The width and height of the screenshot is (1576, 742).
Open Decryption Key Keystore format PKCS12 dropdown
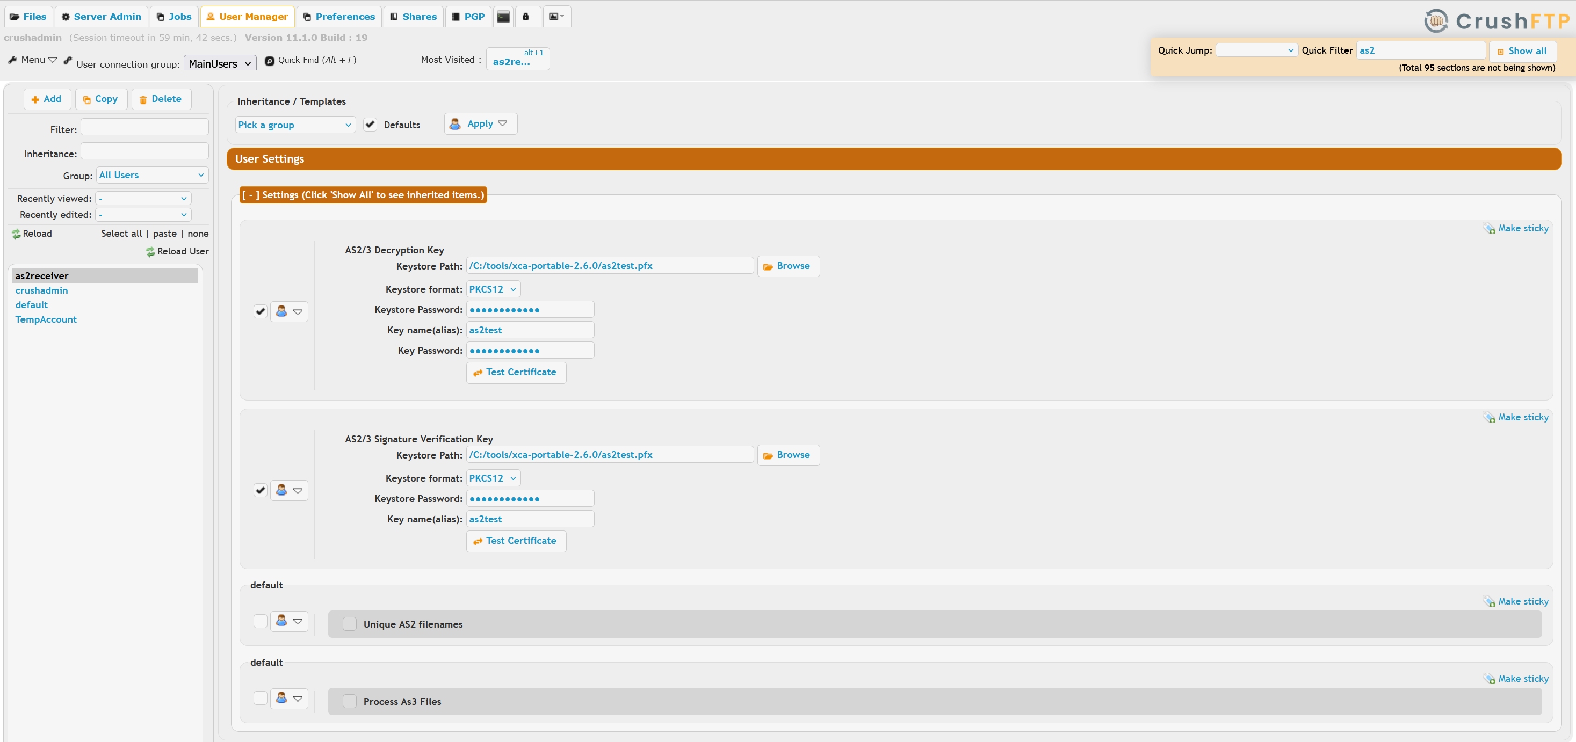coord(493,289)
